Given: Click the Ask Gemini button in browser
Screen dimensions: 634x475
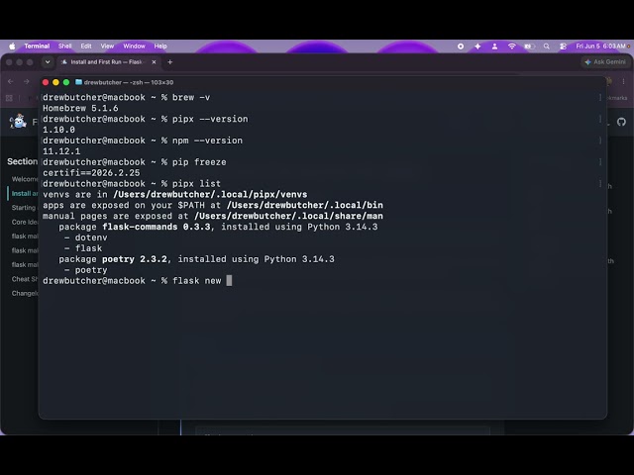Looking at the screenshot, I should pos(605,62).
